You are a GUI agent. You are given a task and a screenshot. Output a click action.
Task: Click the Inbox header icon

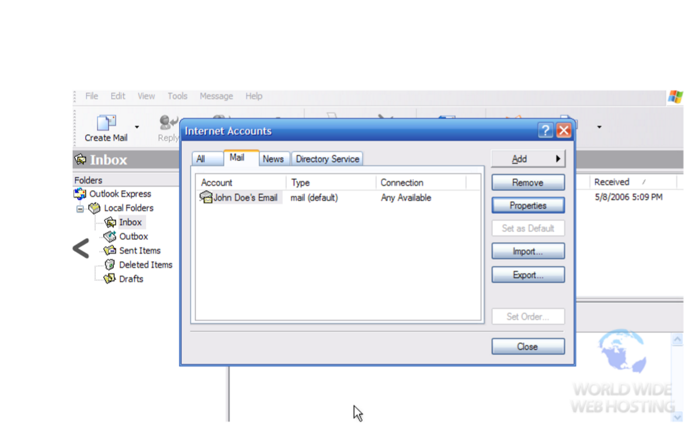click(80, 159)
